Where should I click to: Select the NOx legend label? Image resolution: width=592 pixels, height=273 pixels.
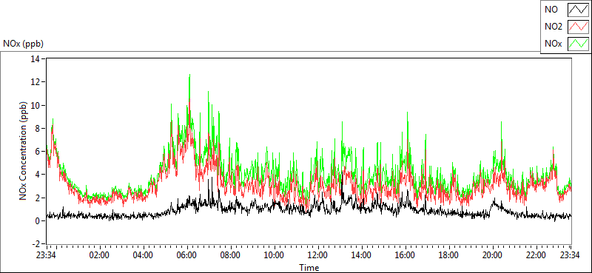(x=553, y=44)
